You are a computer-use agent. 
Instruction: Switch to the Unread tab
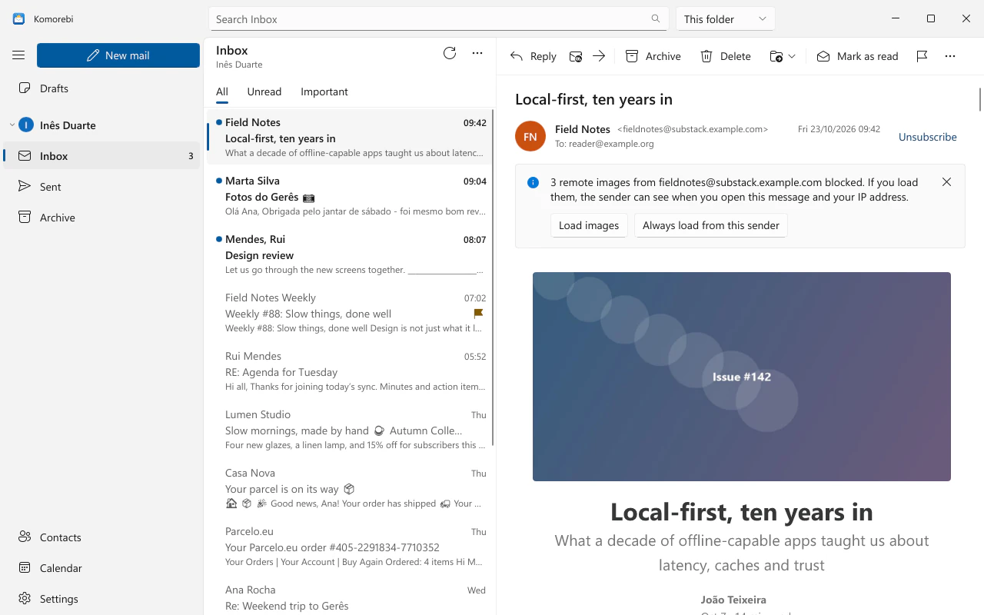(x=264, y=91)
